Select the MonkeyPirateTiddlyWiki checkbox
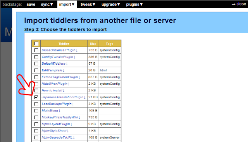The width and height of the screenshot is (248, 142). click(36, 117)
